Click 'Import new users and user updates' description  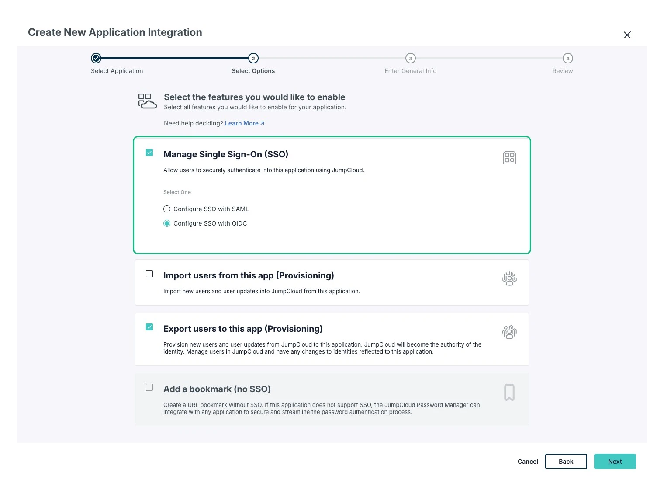click(262, 291)
